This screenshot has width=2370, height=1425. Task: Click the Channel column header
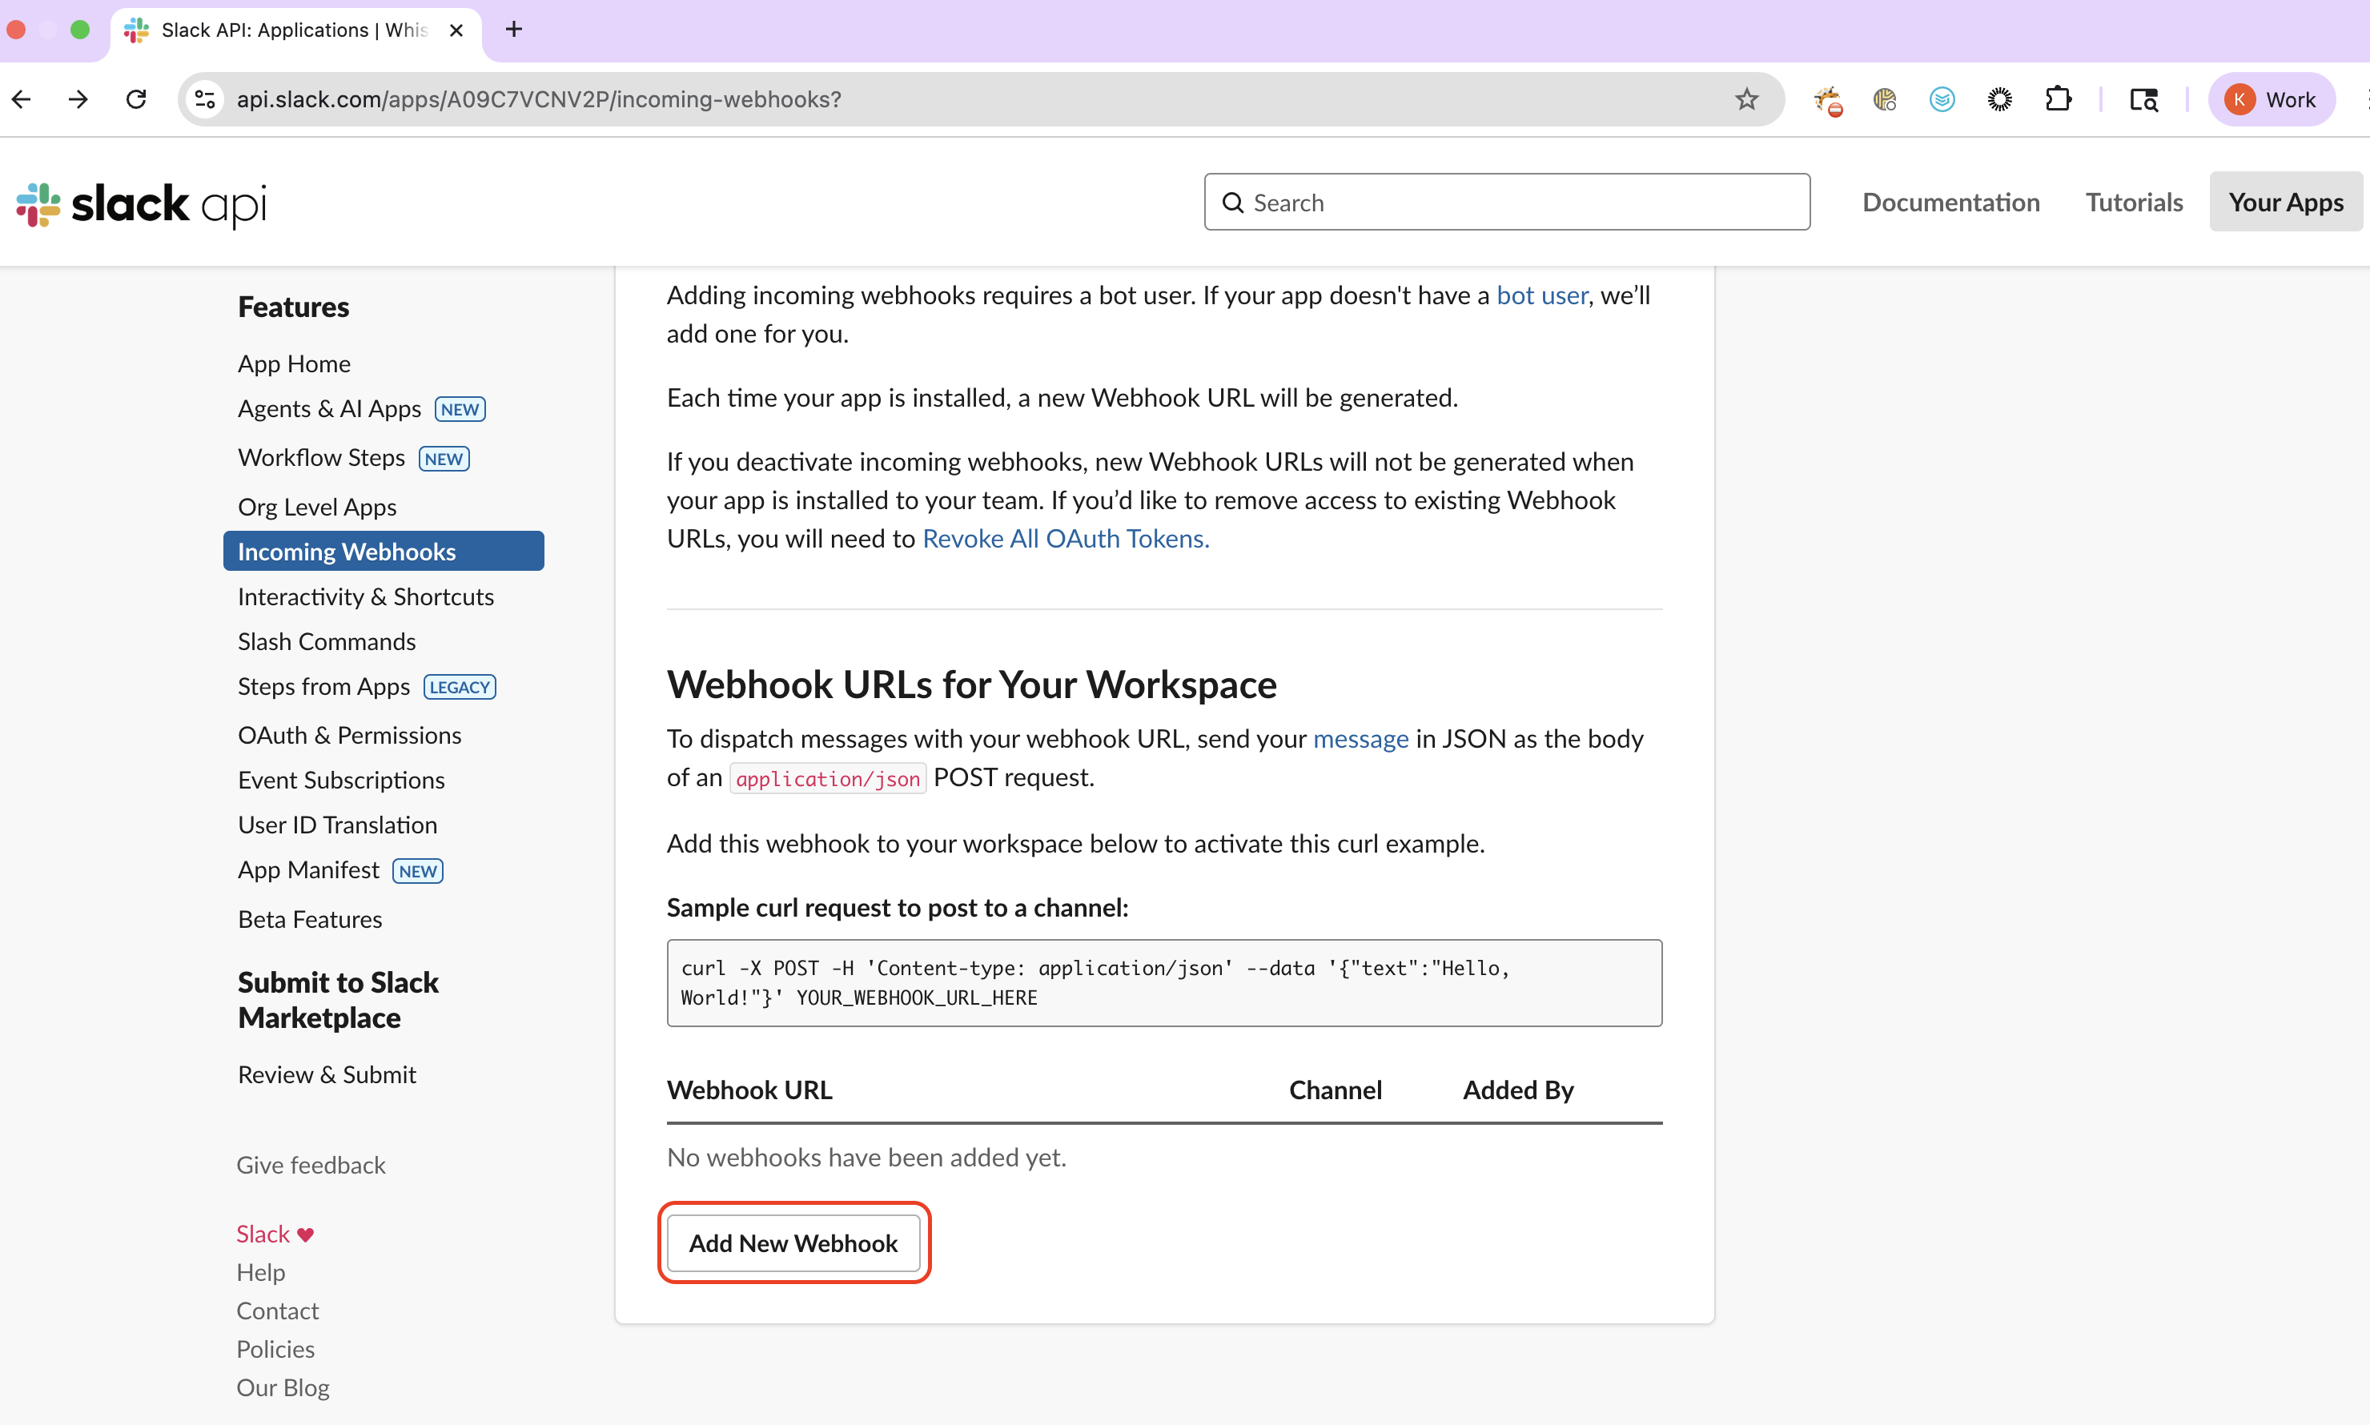pyautogui.click(x=1336, y=1090)
